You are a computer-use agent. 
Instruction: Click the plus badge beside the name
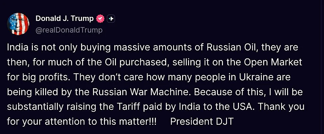pyautogui.click(x=111, y=19)
